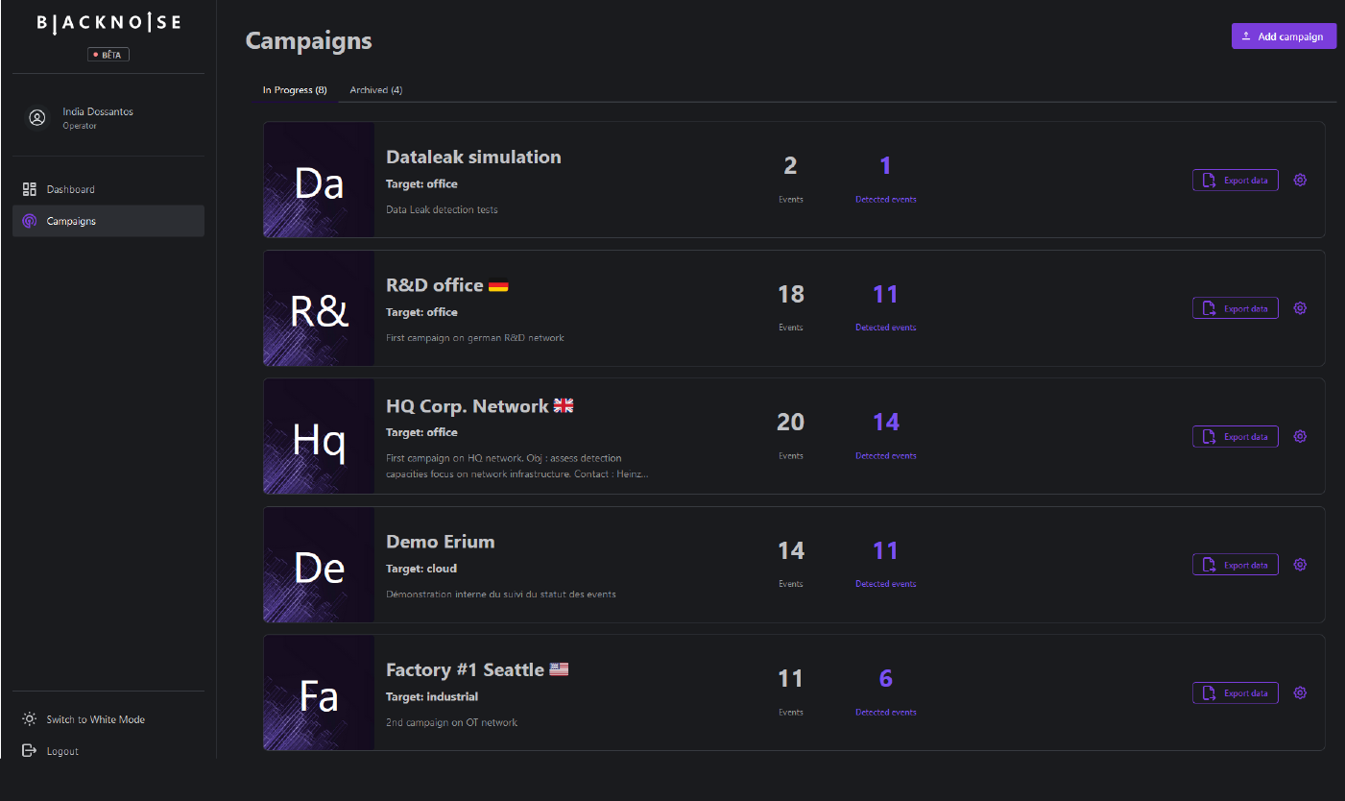
Task: Click the user avatar icon beside India Dossantos
Action: [x=37, y=118]
